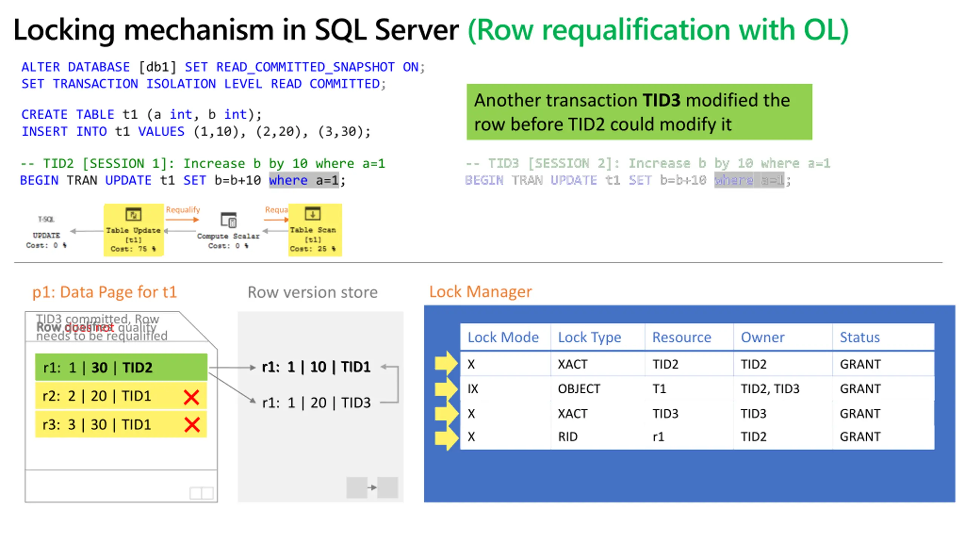Click the red X on row r2
This screenshot has width=965, height=543.
coord(191,397)
